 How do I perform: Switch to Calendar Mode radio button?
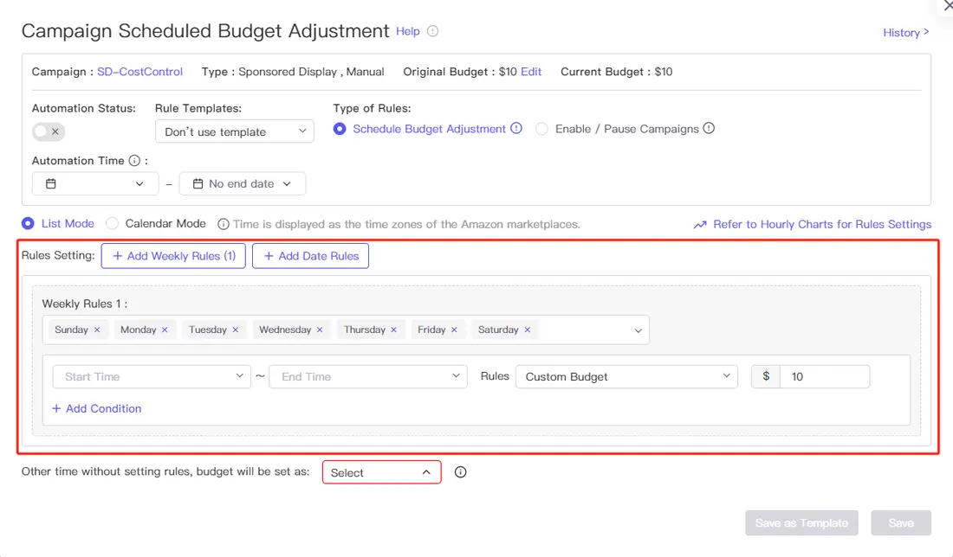(x=112, y=224)
